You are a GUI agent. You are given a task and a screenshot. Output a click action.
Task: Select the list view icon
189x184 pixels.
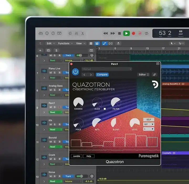[97, 43]
